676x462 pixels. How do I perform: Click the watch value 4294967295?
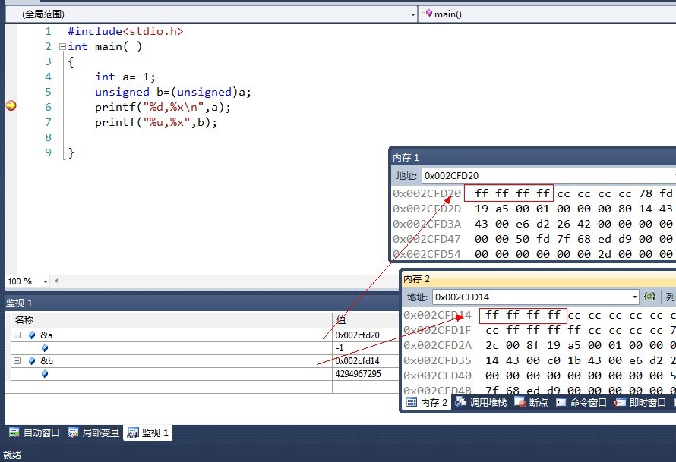(359, 374)
